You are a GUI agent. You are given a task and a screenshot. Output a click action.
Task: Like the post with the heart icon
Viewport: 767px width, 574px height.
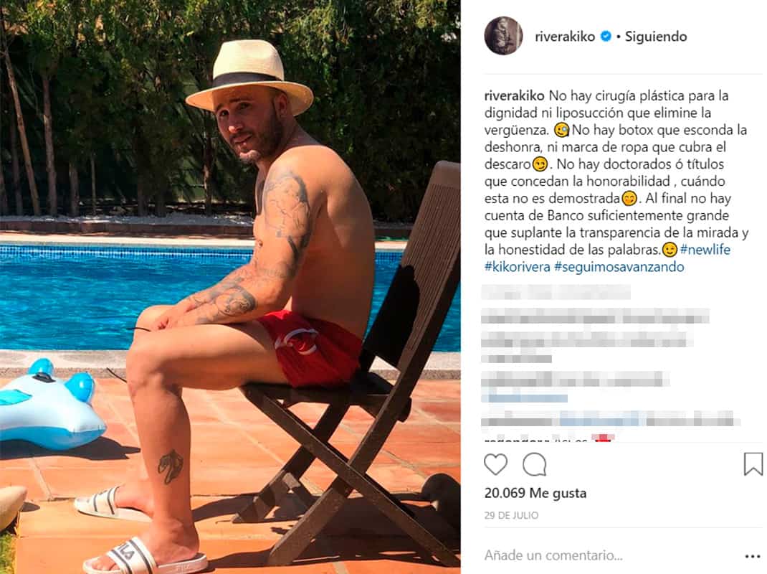495,464
